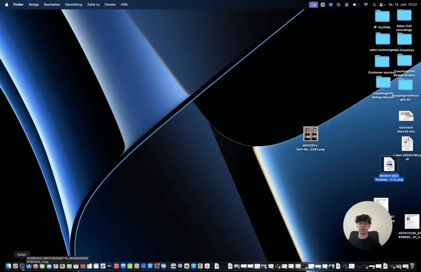Open Calendar showing 14 in Dock
The width and height of the screenshot is (421, 272).
click(x=76, y=266)
